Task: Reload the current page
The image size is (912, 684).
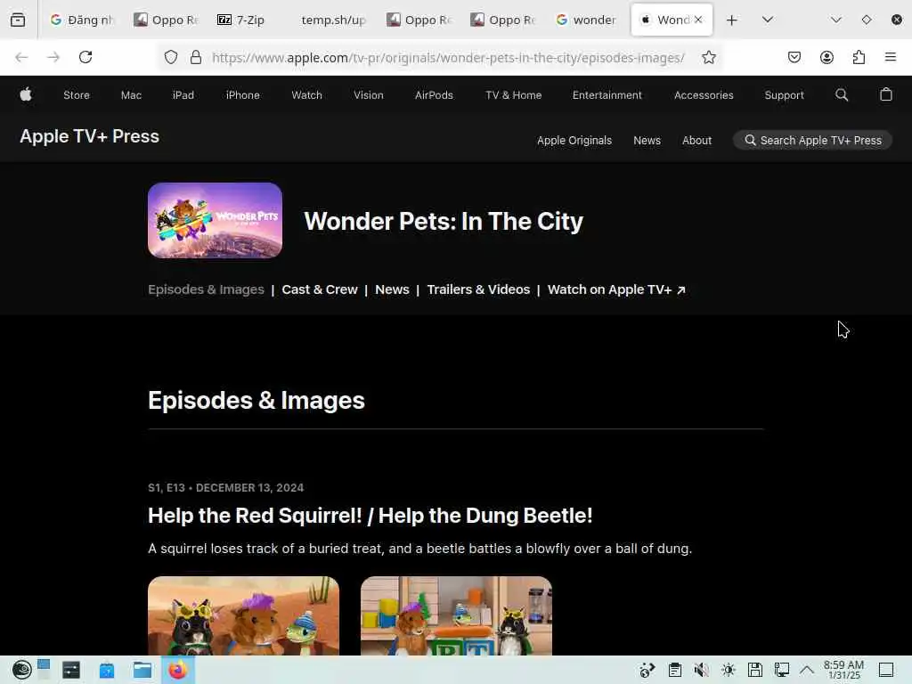Action: tap(85, 57)
